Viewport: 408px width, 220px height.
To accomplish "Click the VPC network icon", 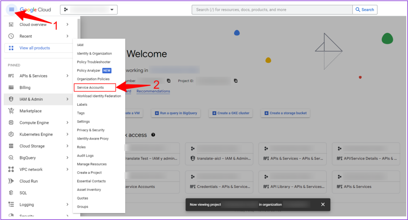I will pyautogui.click(x=11, y=169).
